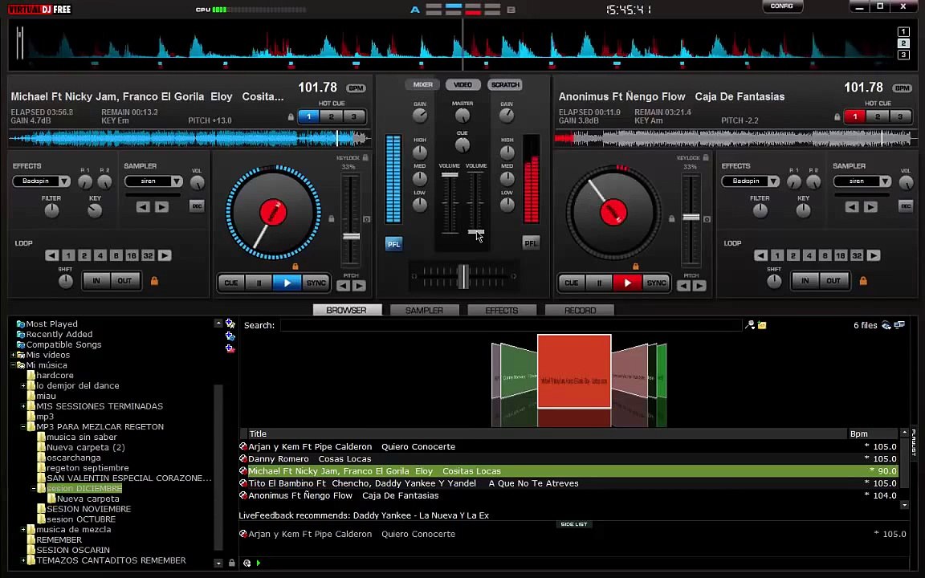Open the EFFECTS tab

502,310
